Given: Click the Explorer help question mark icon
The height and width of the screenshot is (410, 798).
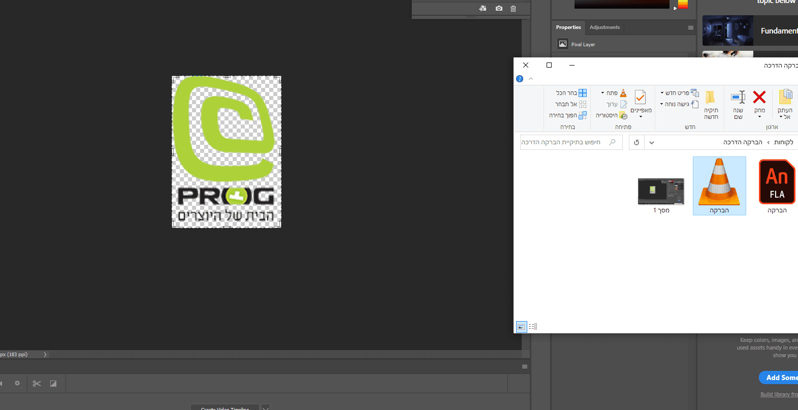Looking at the screenshot, I should tap(520, 79).
